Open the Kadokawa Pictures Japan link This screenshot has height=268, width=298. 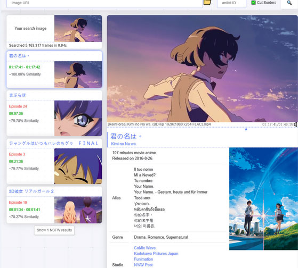coord(156,254)
